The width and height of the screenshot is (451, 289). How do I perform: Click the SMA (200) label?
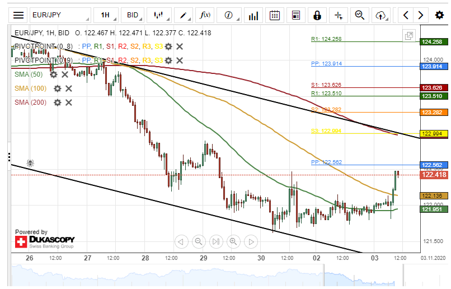click(x=30, y=102)
